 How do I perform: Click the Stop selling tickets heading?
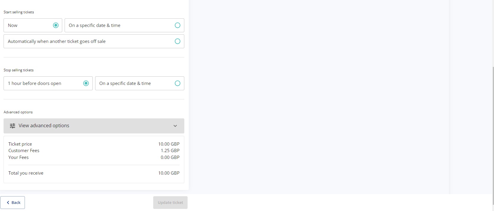19,70
